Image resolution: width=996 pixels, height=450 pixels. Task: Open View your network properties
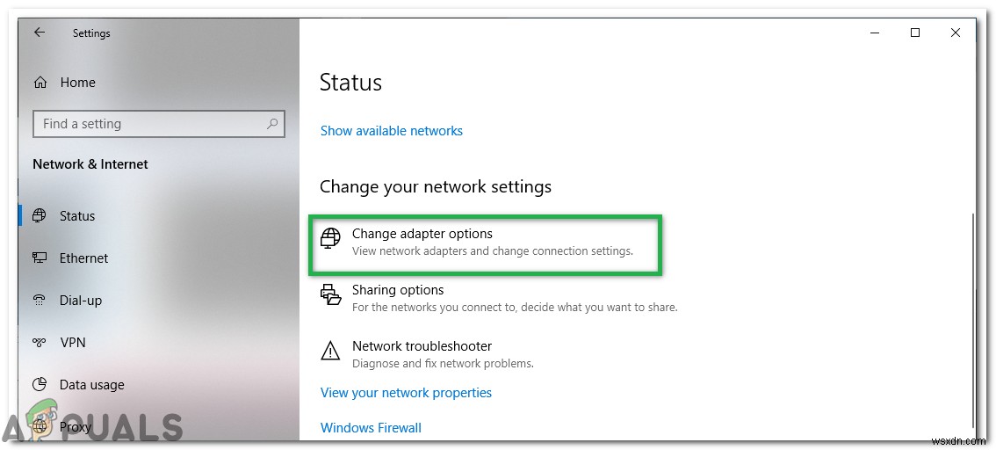pos(406,393)
